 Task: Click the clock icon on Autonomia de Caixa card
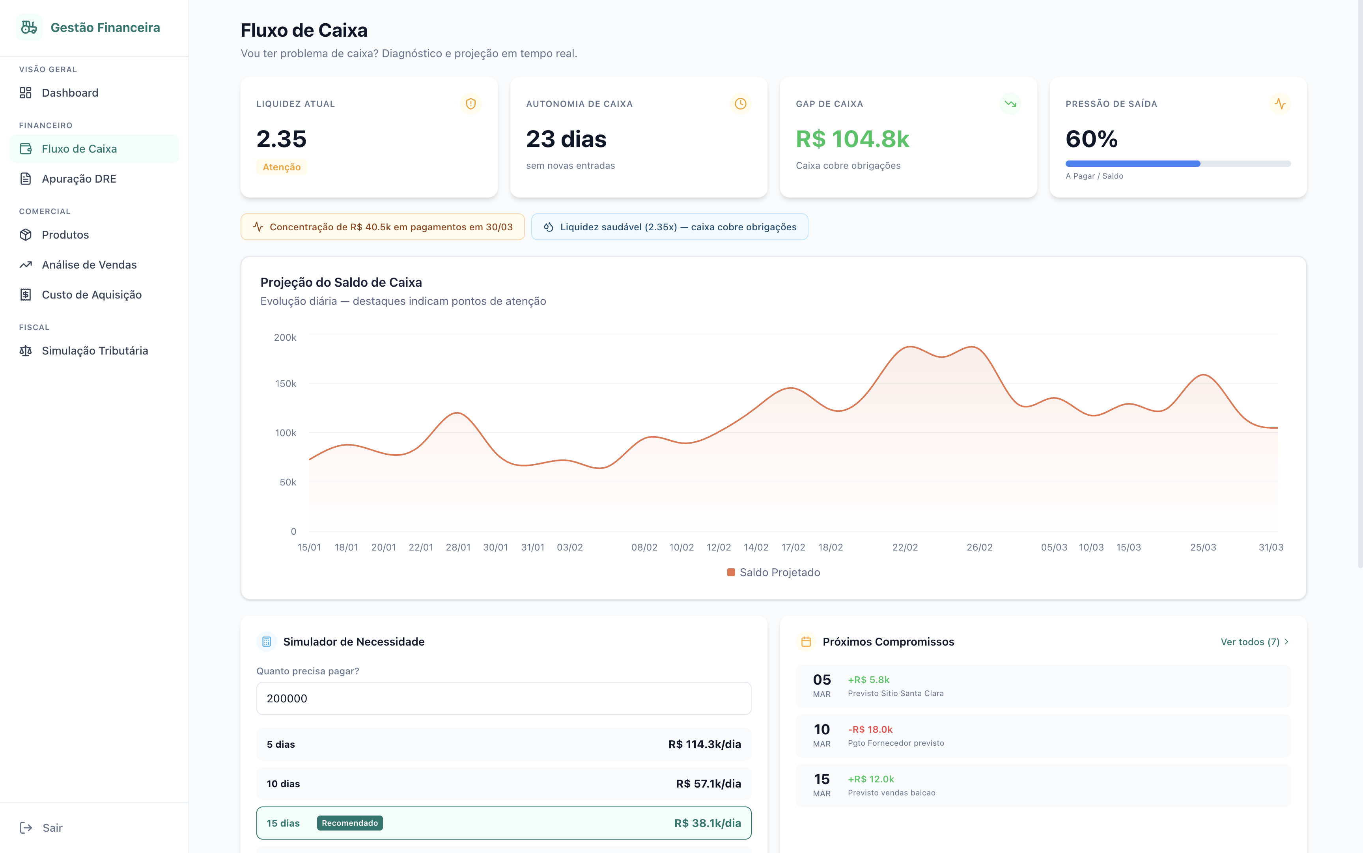point(740,103)
